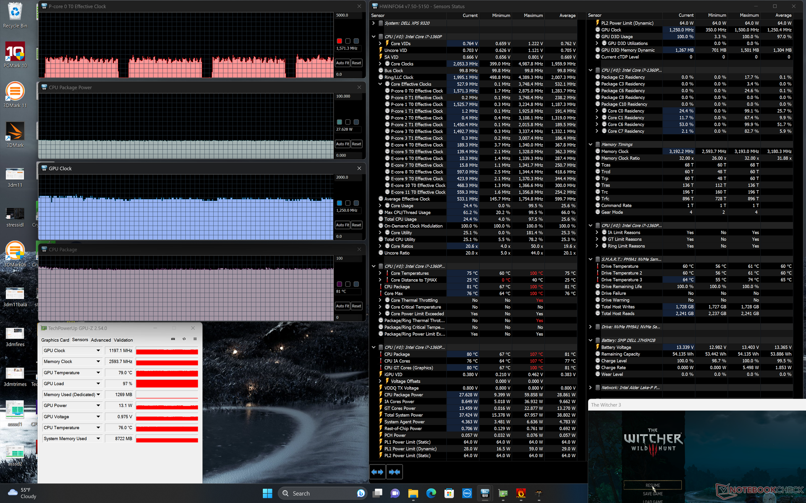The width and height of the screenshot is (806, 503).
Task: Click the GPU-Z refresh icon
Action: click(x=184, y=339)
